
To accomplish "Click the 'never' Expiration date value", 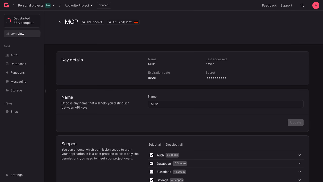I will coord(152,77).
